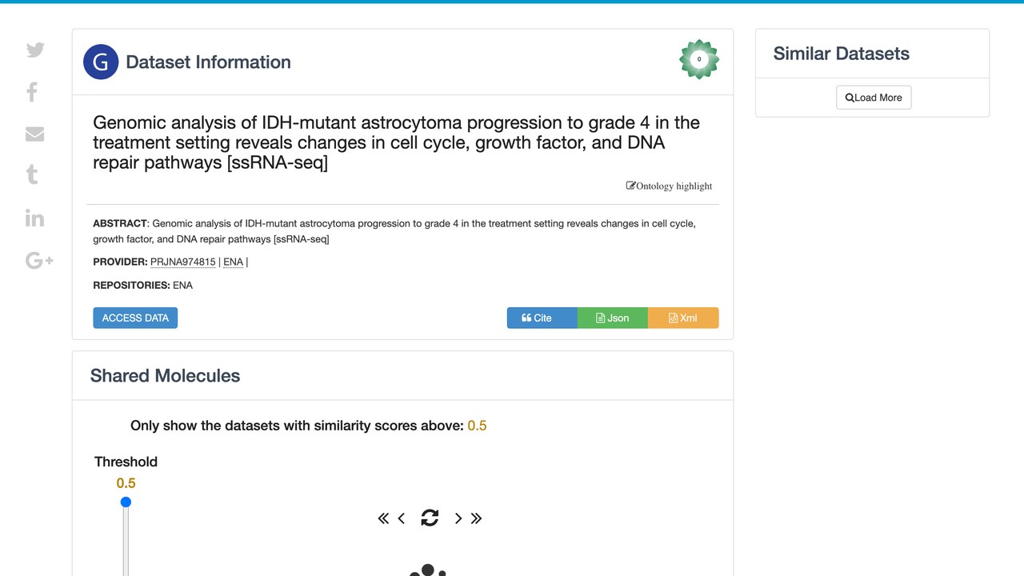Image resolution: width=1024 pixels, height=576 pixels.
Task: Load More similar datasets
Action: [874, 98]
